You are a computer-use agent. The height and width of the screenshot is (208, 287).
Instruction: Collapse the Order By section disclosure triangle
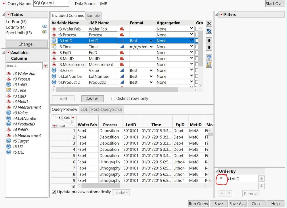coord(217,171)
